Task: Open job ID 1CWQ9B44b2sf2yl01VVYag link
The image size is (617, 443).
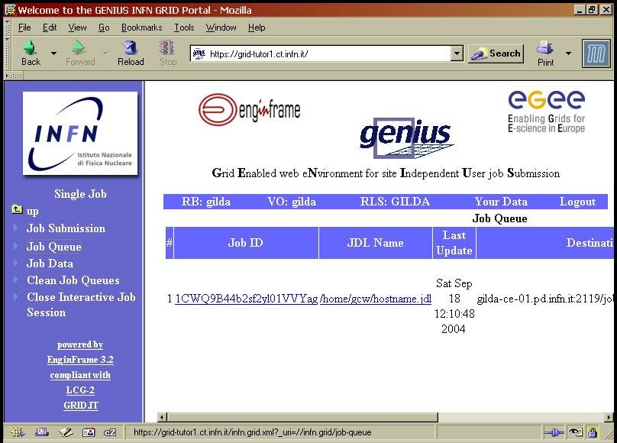Action: click(x=247, y=299)
